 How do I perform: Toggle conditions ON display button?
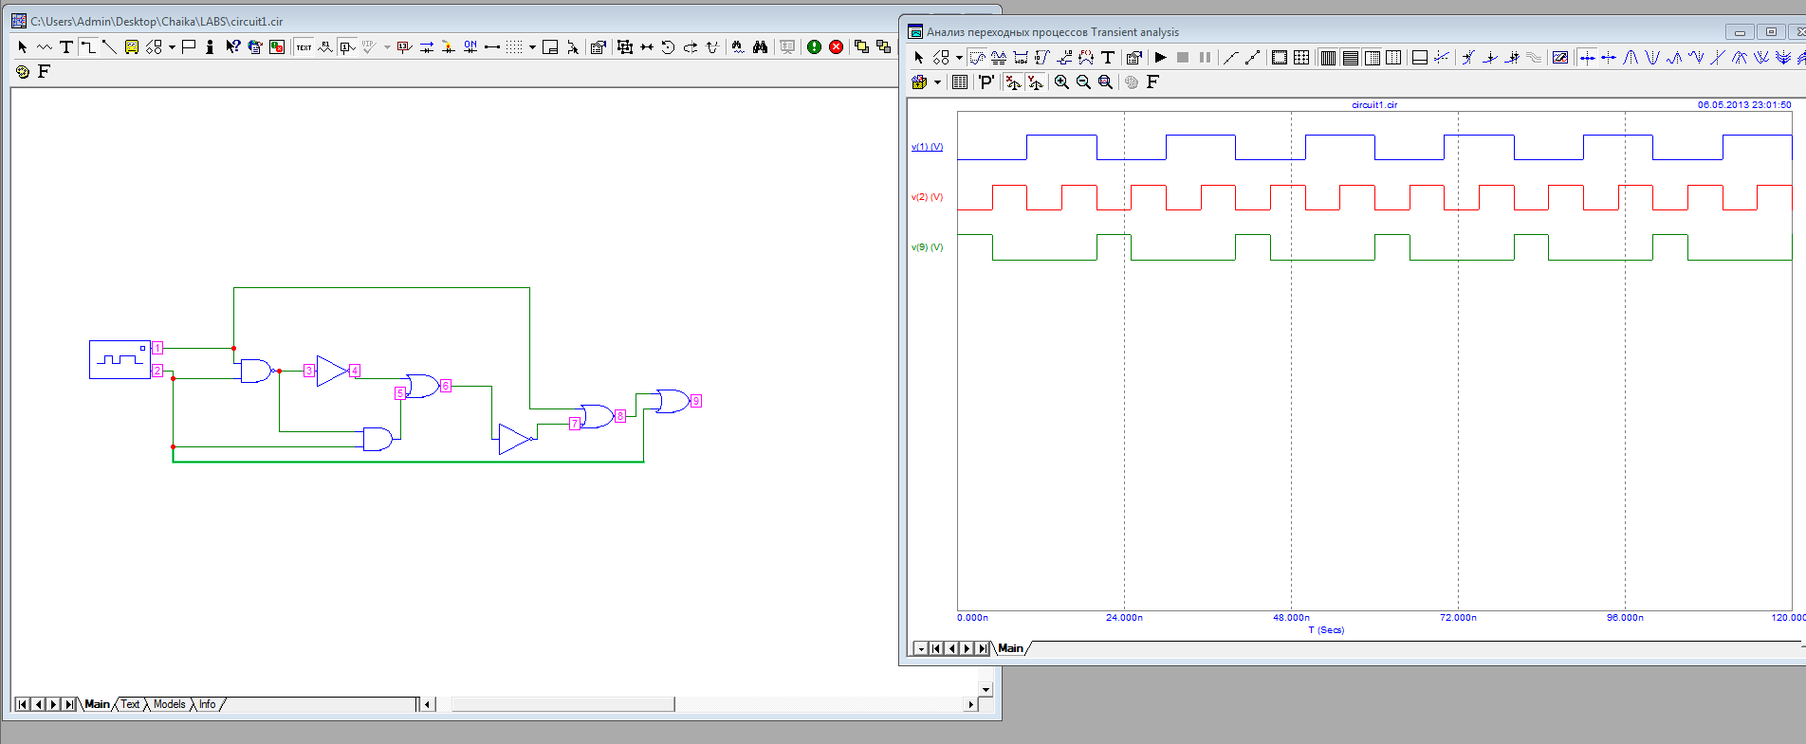click(x=470, y=46)
